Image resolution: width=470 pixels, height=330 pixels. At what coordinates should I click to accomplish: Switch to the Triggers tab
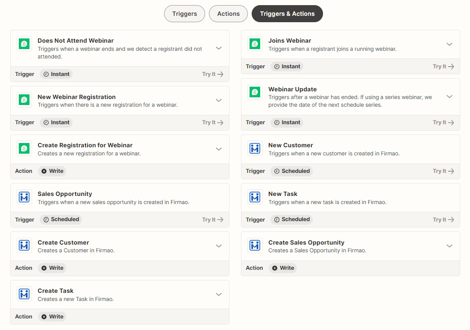pos(184,13)
